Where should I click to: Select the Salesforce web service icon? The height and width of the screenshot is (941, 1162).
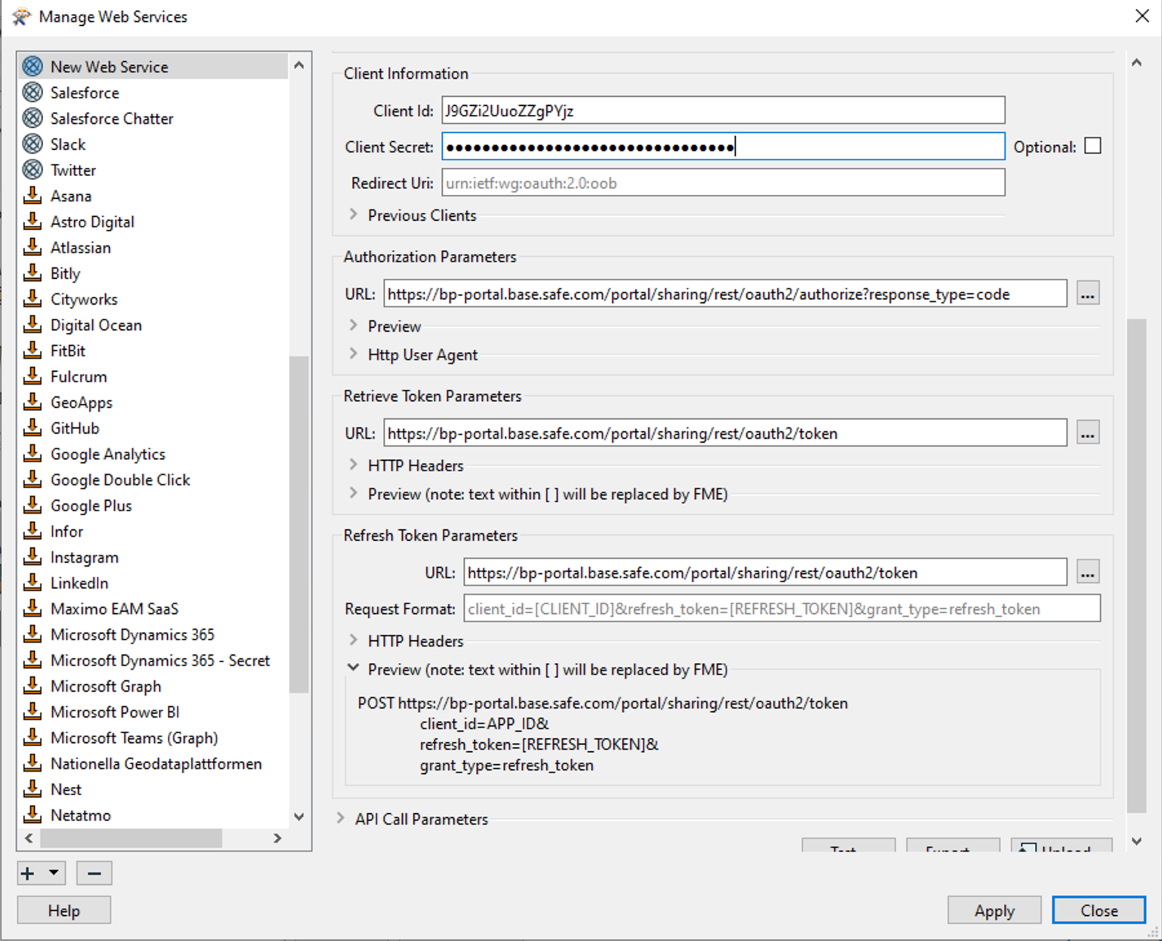coord(32,92)
